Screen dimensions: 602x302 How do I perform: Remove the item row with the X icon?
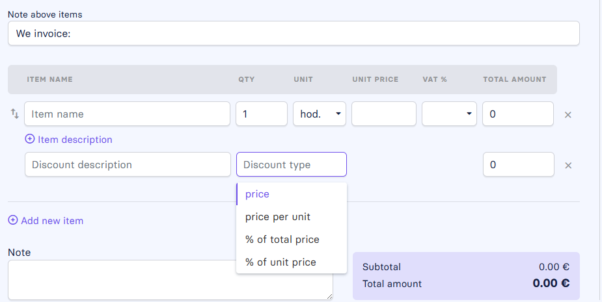coord(568,114)
